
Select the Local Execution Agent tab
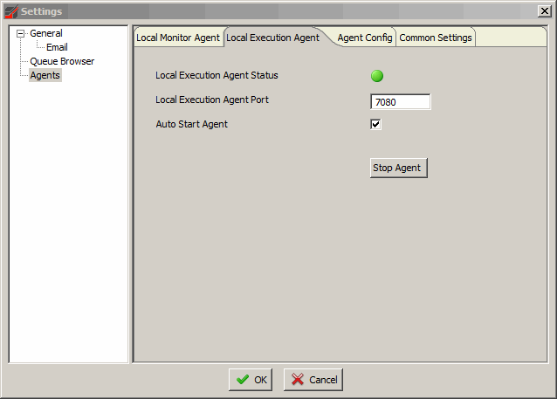tap(272, 38)
